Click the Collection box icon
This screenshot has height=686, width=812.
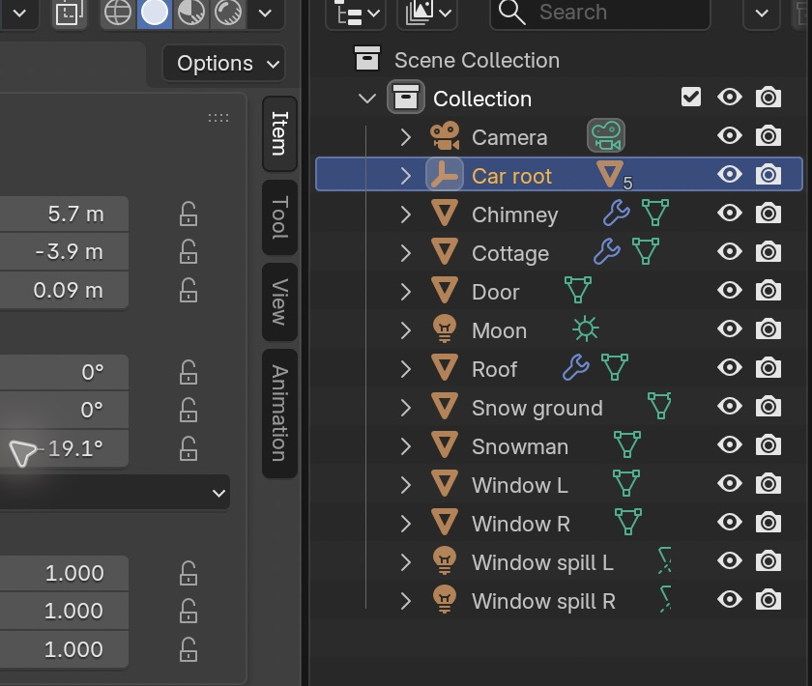click(x=405, y=98)
